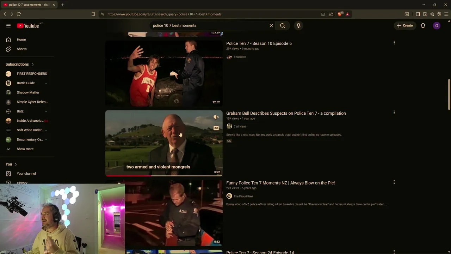Open the notifications bell
This screenshot has width=451, height=254.
423,25
